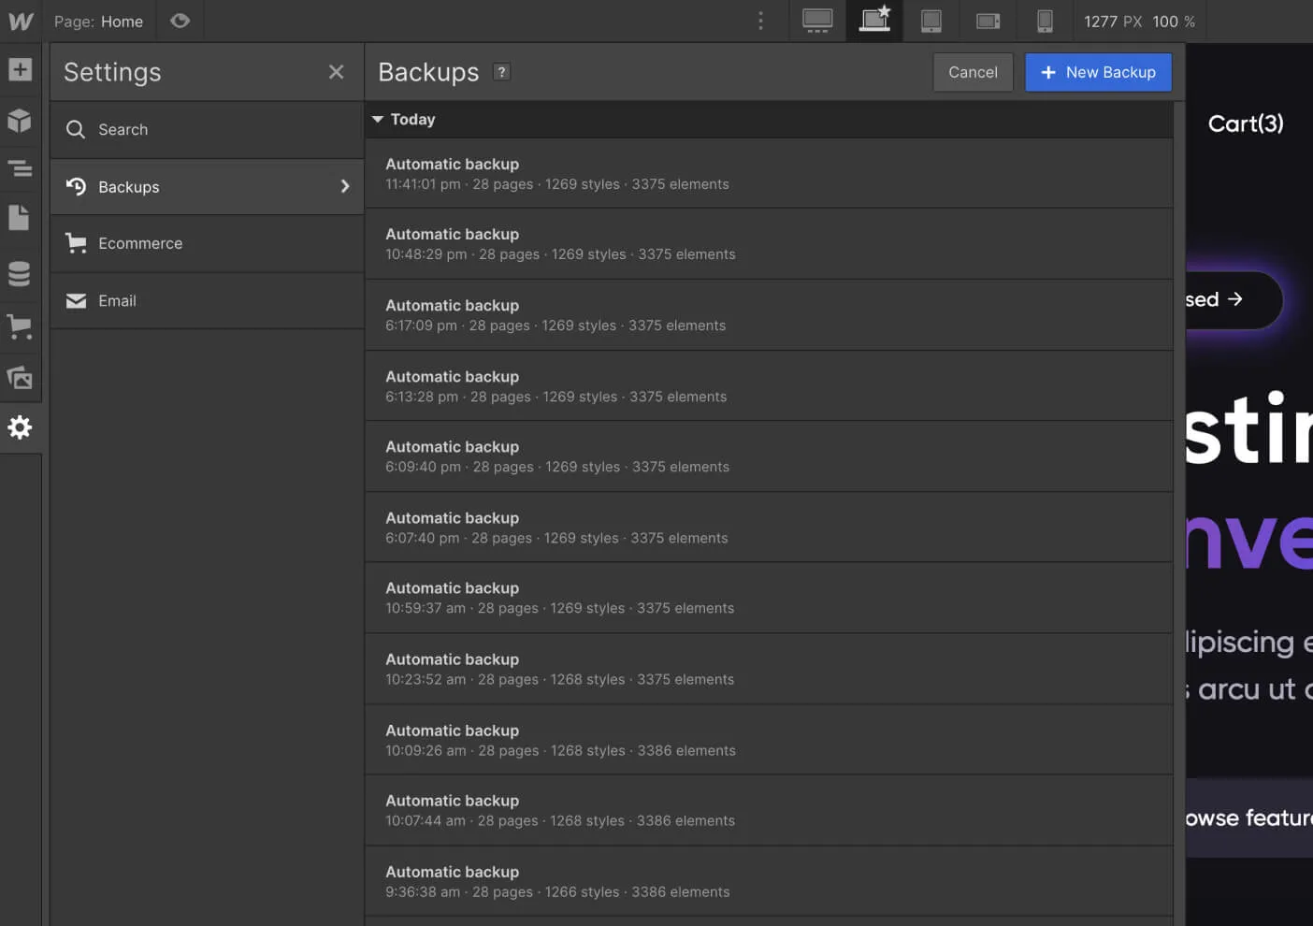Screen dimensions: 1313x926
Task: Expand the Backups settings section chevron
Action: [x=344, y=186]
